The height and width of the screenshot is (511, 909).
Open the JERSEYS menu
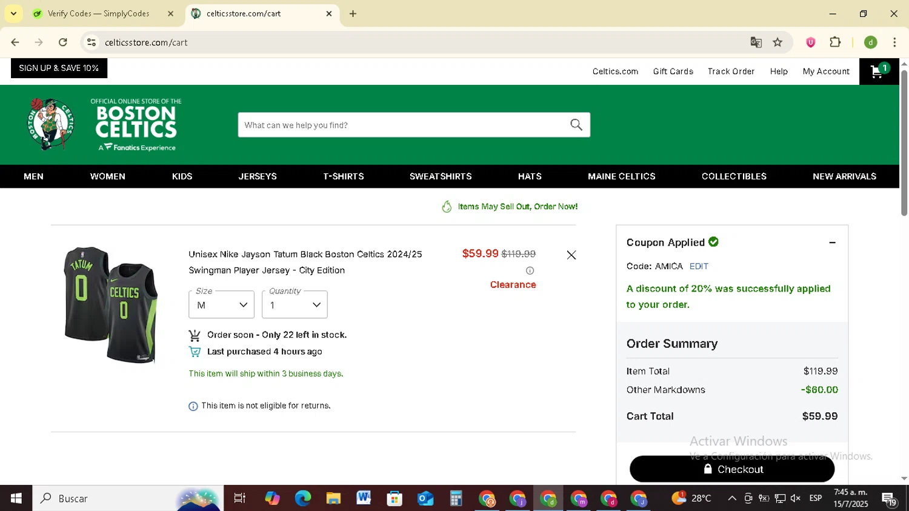click(x=258, y=176)
